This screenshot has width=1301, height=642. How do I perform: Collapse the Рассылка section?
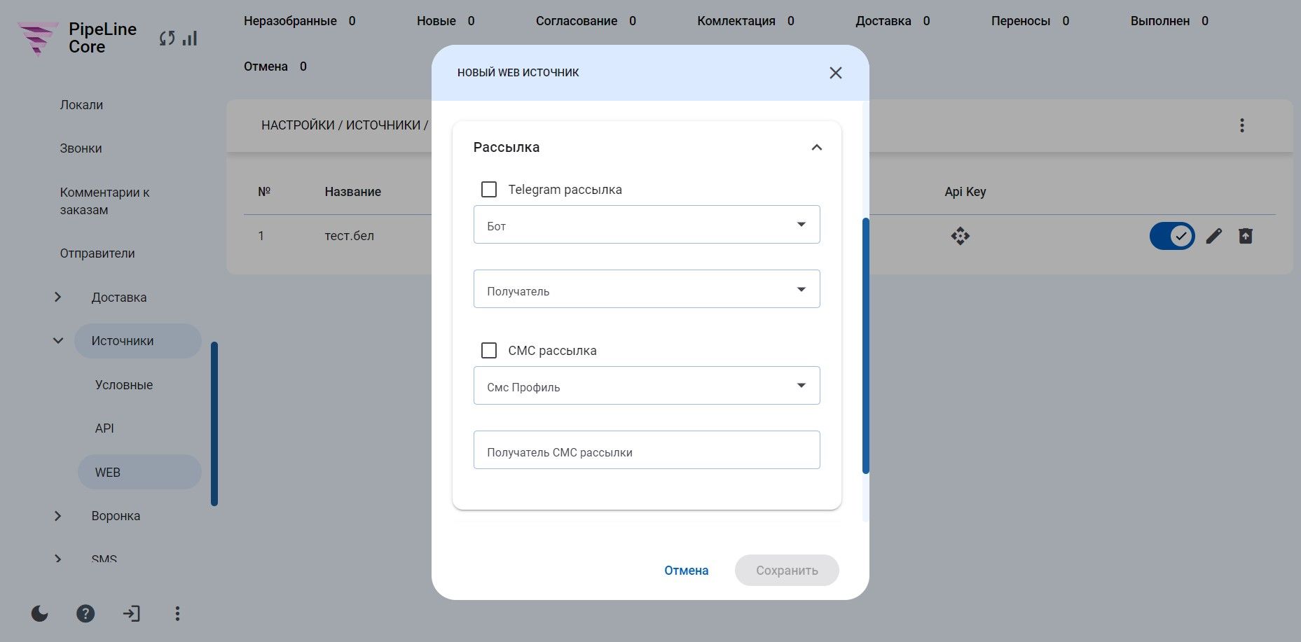pos(816,148)
